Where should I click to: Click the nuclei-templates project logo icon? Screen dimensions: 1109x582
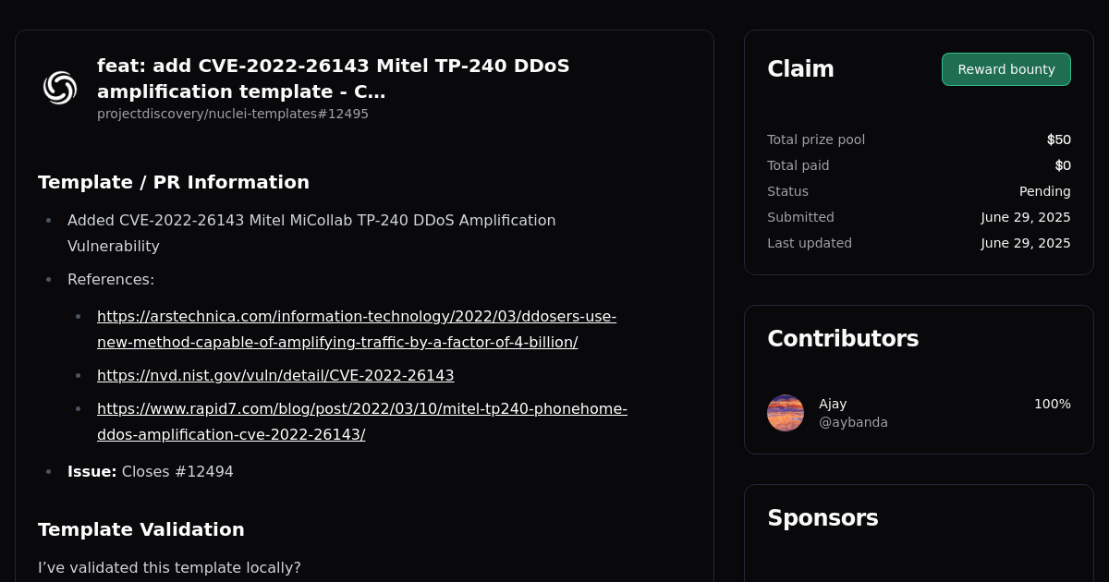click(60, 87)
